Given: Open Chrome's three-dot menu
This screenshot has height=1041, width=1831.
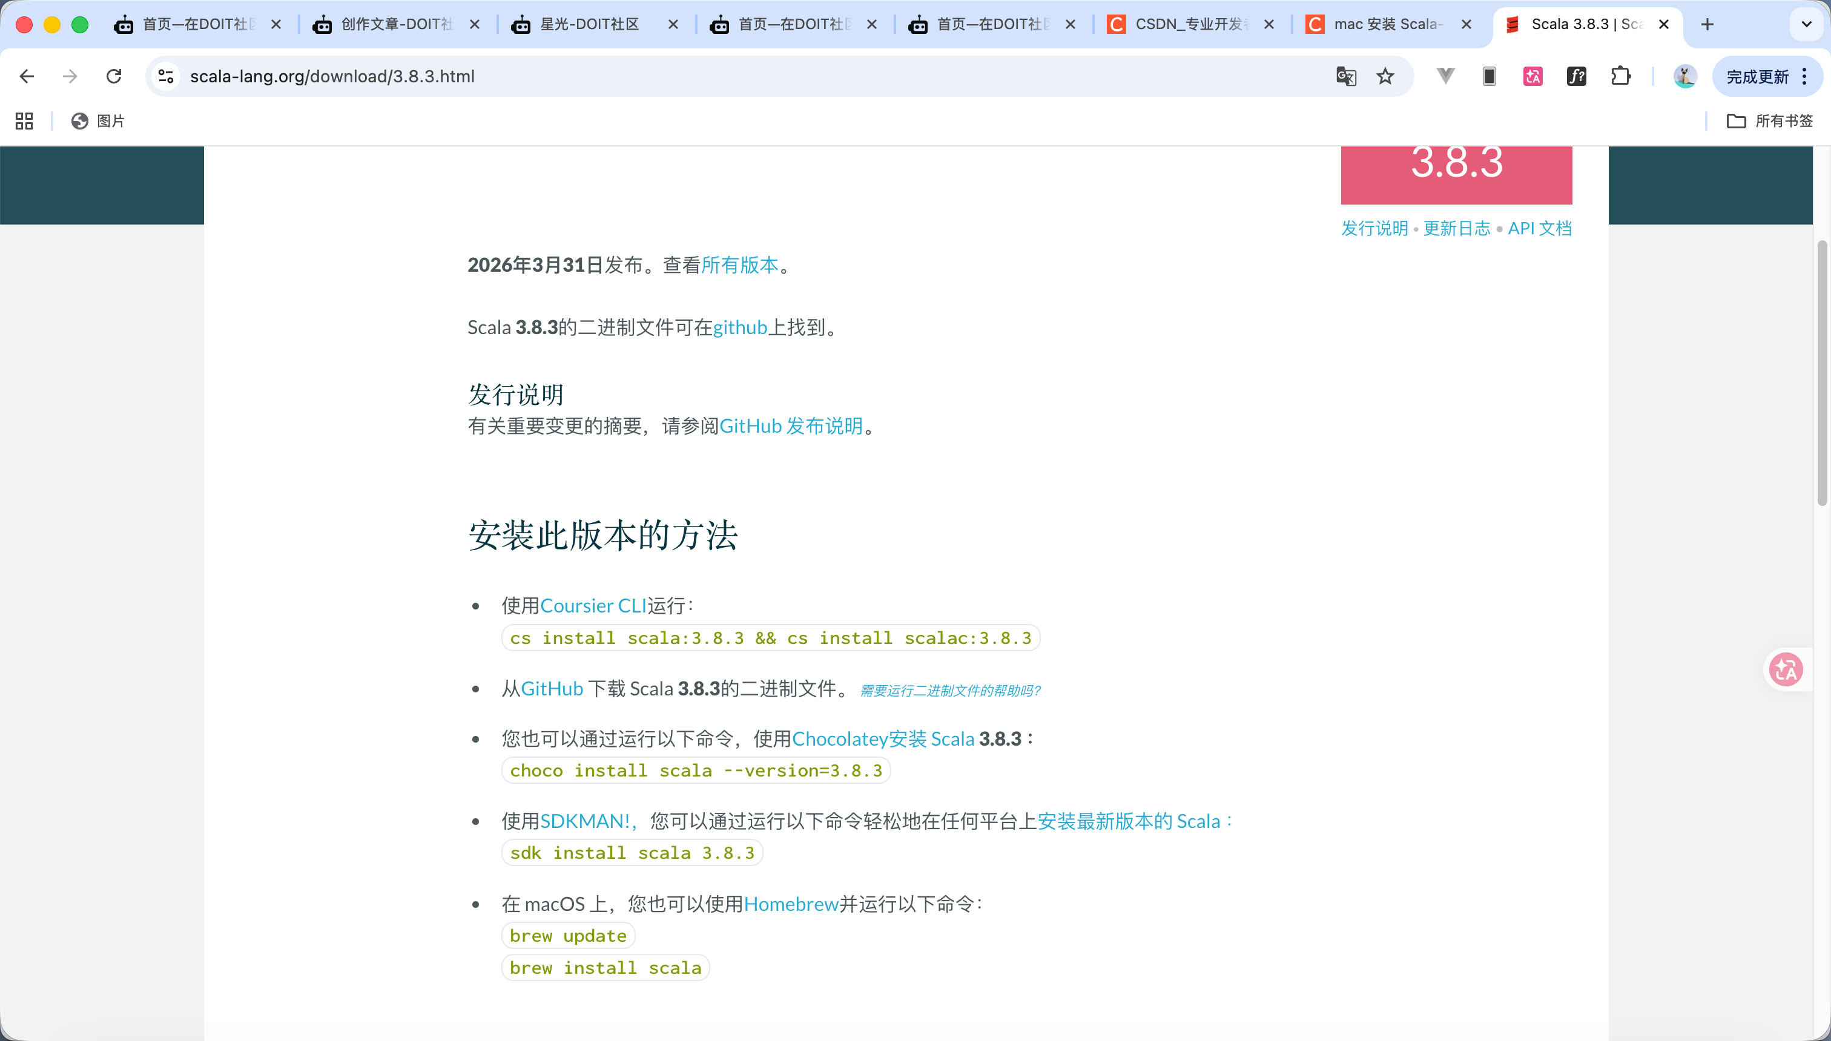Looking at the screenshot, I should pyautogui.click(x=1804, y=76).
